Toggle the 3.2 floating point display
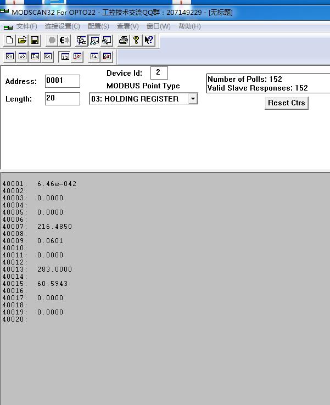The width and height of the screenshot is (330, 405). pos(65,56)
